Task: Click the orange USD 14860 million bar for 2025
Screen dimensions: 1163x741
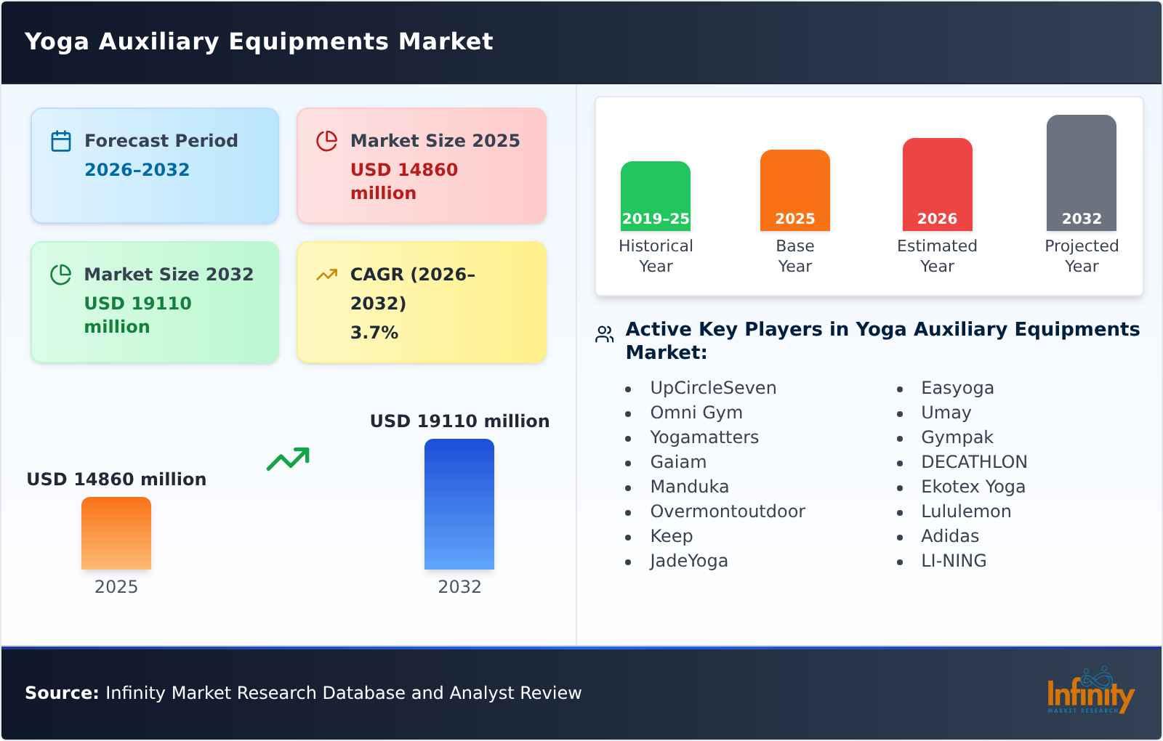Action: tap(116, 534)
